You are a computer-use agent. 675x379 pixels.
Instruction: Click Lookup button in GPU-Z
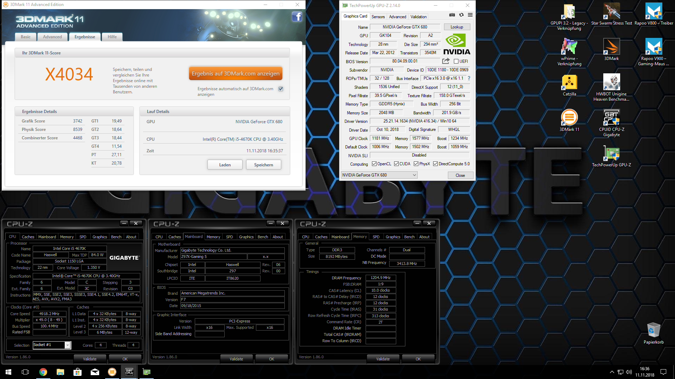coord(457,27)
